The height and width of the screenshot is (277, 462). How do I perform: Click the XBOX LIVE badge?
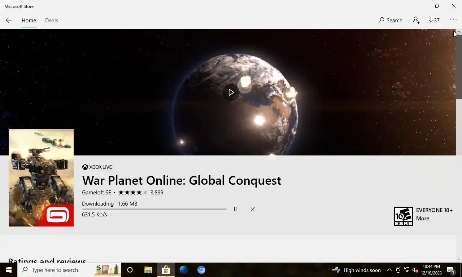(x=97, y=167)
